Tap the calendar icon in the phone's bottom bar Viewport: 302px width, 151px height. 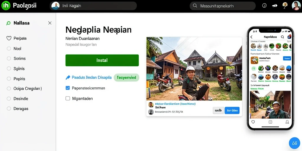click(x=270, y=122)
